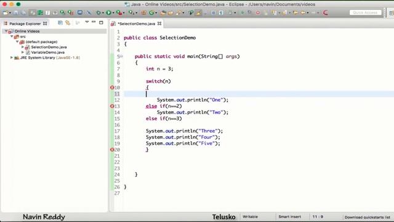Run the program with green Run button
Image resolution: width=394 pixels, height=222 pixels.
pyautogui.click(x=108, y=12)
